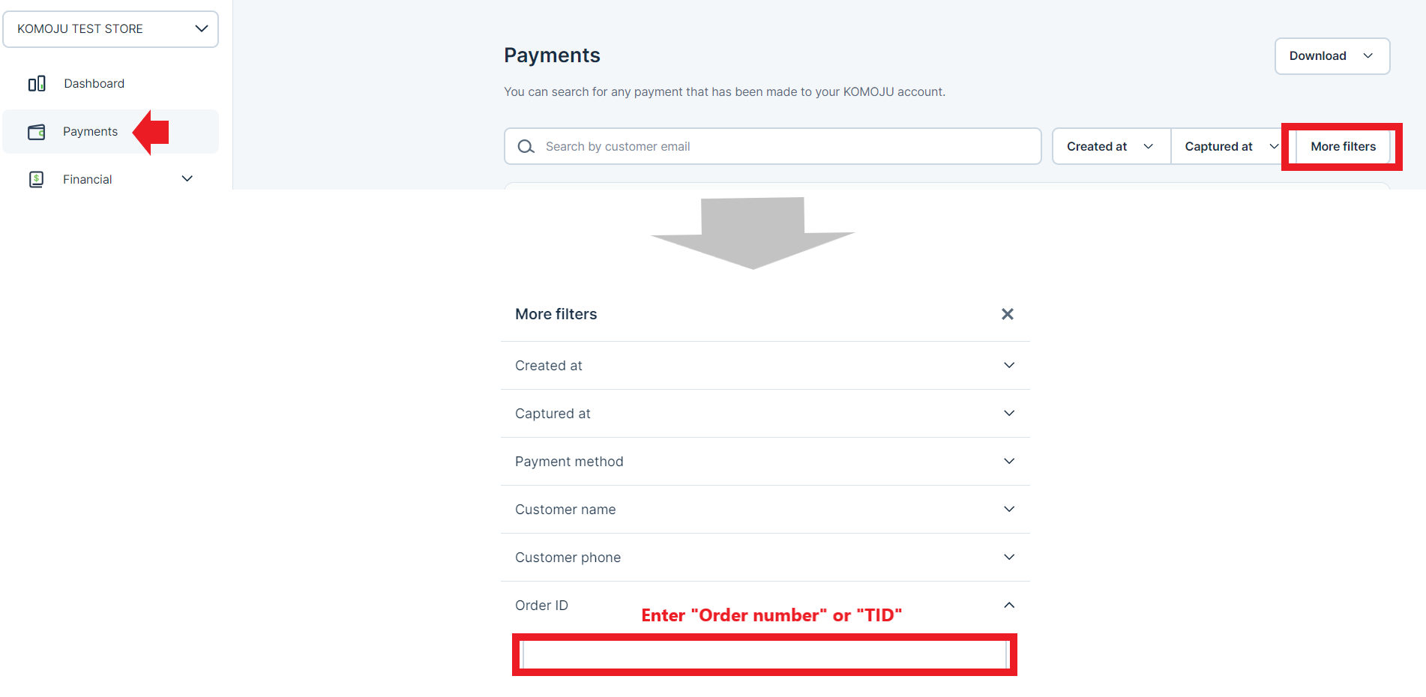Close the More filters panel
Viewport: 1426px width, 697px height.
(x=1007, y=314)
